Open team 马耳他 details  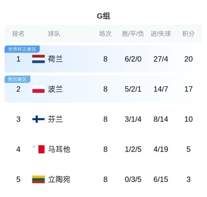pyautogui.click(x=59, y=149)
